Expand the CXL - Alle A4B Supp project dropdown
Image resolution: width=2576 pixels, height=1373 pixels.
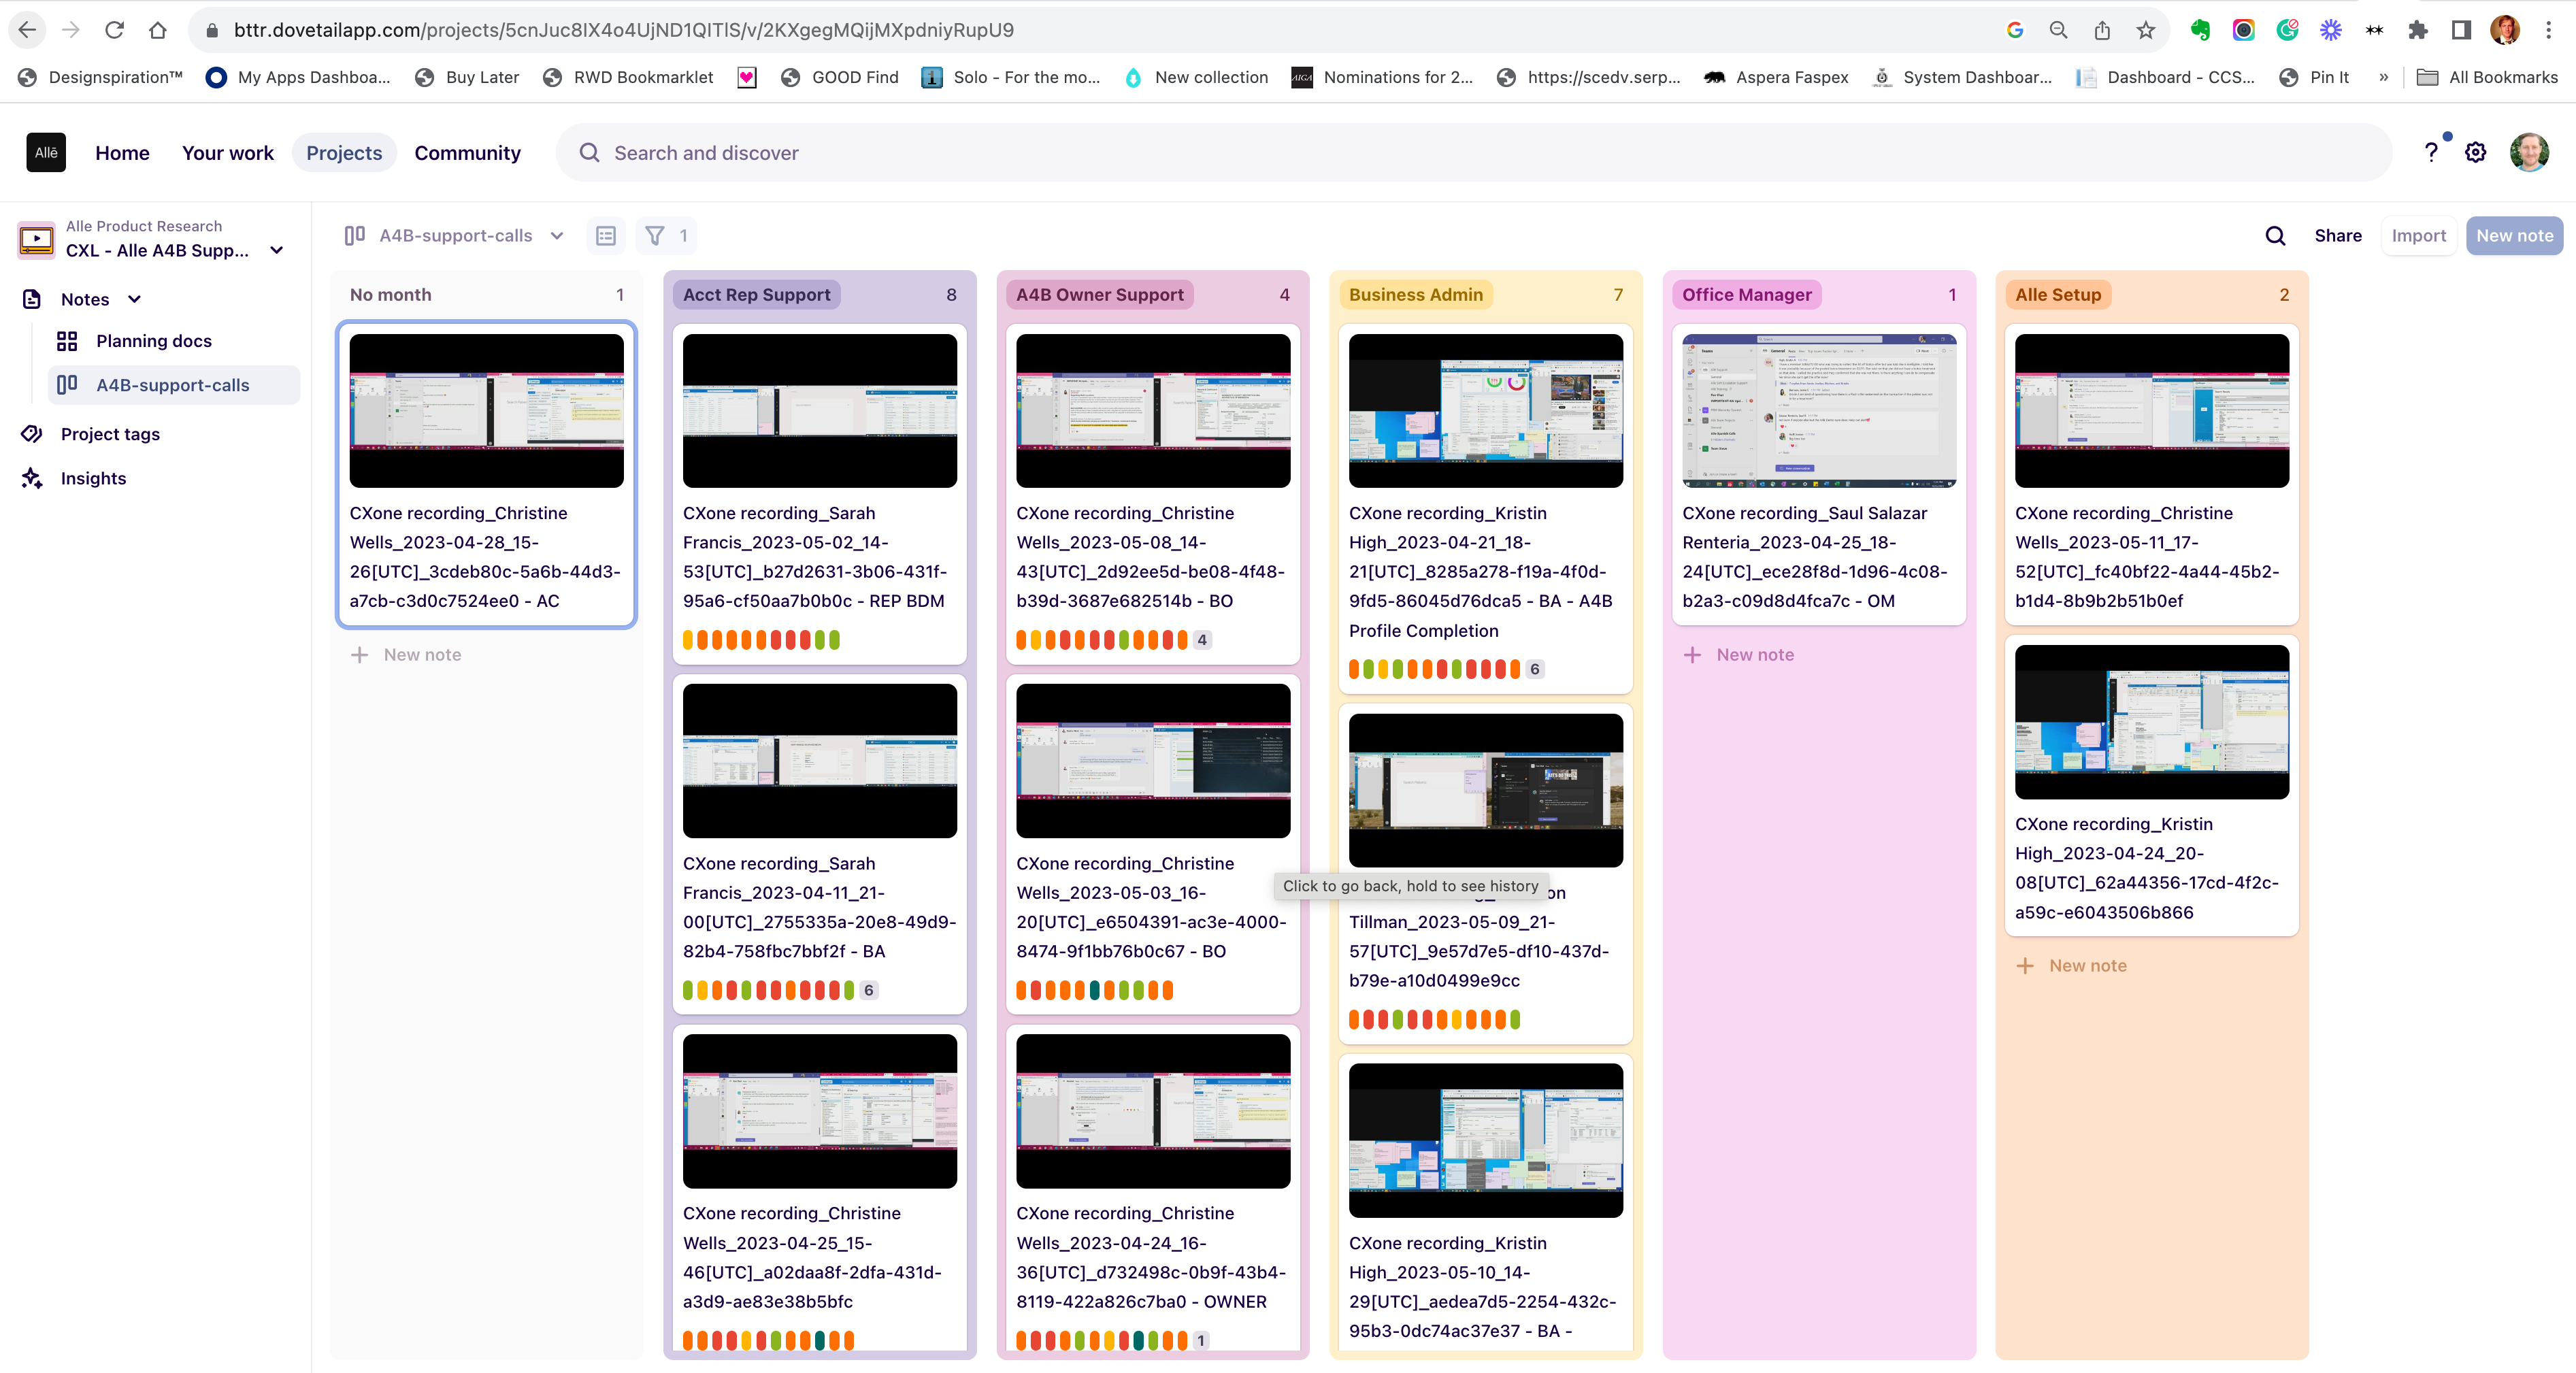point(277,250)
